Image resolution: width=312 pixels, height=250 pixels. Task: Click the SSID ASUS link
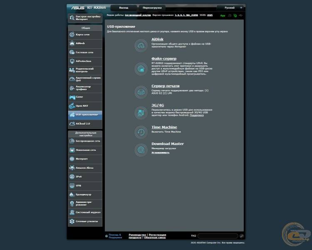pos(210,15)
